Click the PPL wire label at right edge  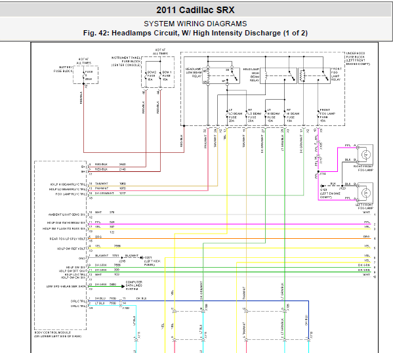coord(367,222)
